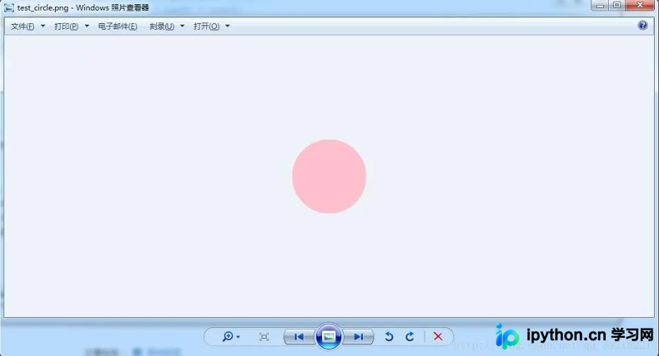Expand the 打印(P) dropdown arrow
659x356 pixels.
87,26
